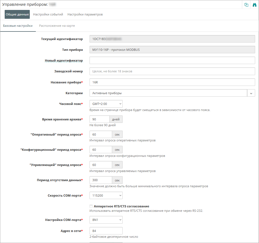Enable hardware RTS/CTS handshake checkbox
Screen dimensions: 259x243
pyautogui.click(x=91, y=206)
